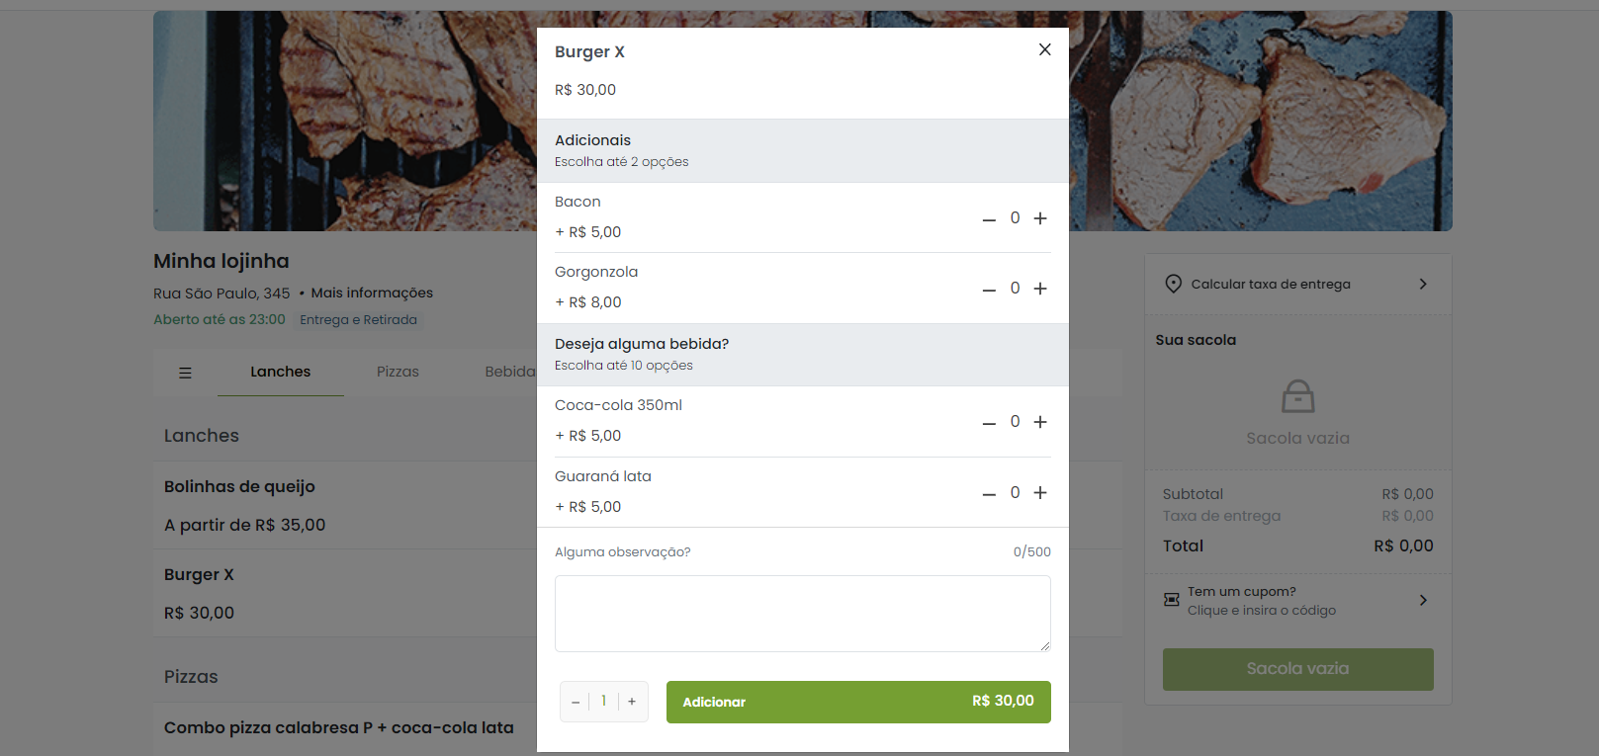Screen dimensions: 1599x756
Task: Increase item quantity next to Adicionar
Action: (x=632, y=702)
